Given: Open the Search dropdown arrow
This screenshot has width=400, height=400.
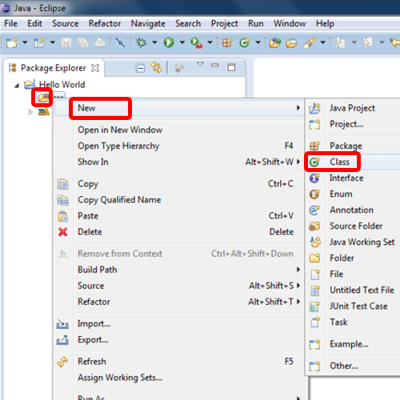Looking at the screenshot, I should pos(323,42).
